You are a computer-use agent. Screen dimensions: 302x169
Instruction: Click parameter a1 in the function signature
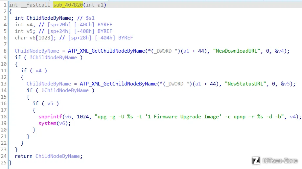click(x=100, y=5)
